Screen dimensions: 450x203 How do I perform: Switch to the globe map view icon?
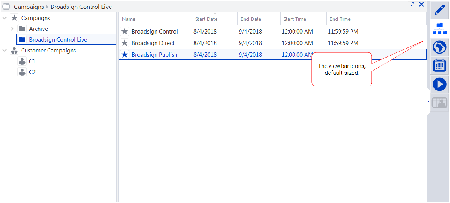[440, 47]
